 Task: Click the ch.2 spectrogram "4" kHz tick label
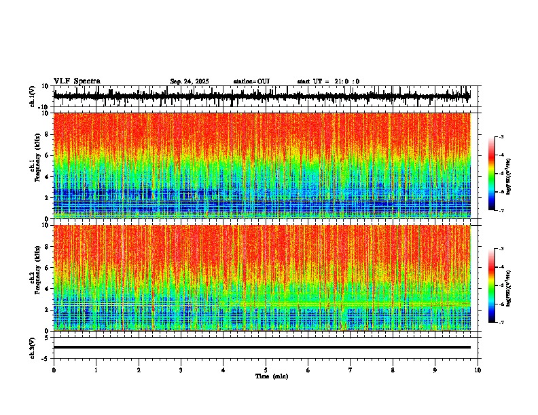tap(47, 289)
